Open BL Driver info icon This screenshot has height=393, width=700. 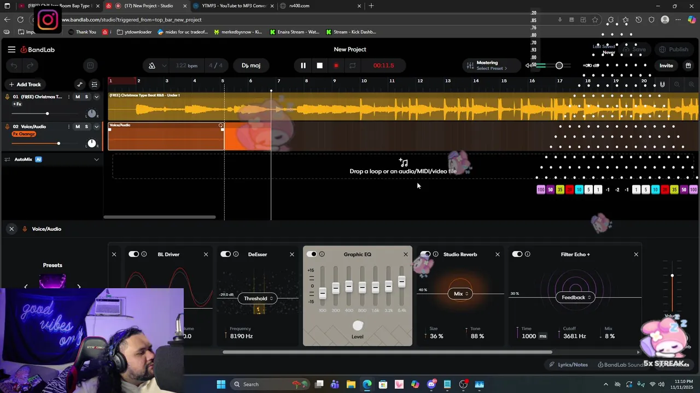click(x=144, y=254)
